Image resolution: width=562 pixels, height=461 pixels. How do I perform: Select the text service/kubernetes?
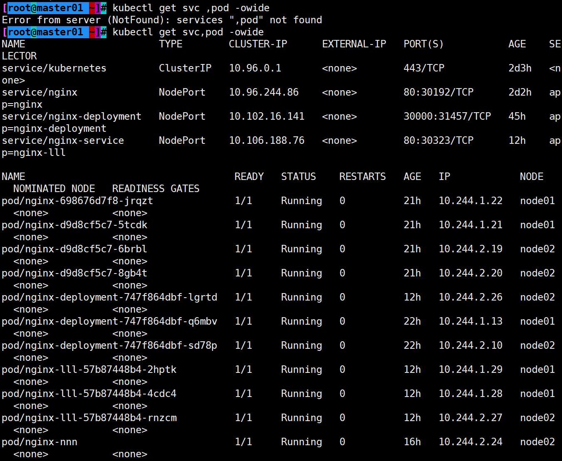tap(54, 68)
